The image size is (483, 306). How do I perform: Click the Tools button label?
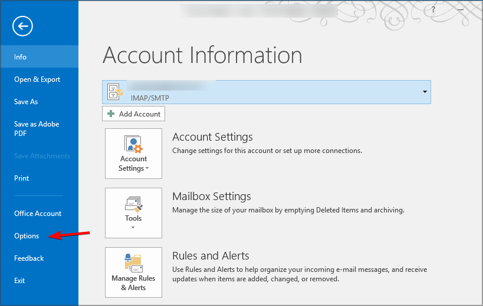tap(133, 218)
